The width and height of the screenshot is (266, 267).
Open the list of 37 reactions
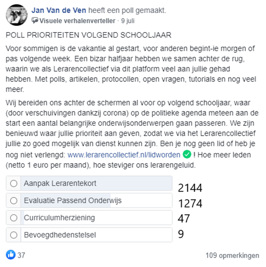click(x=21, y=255)
